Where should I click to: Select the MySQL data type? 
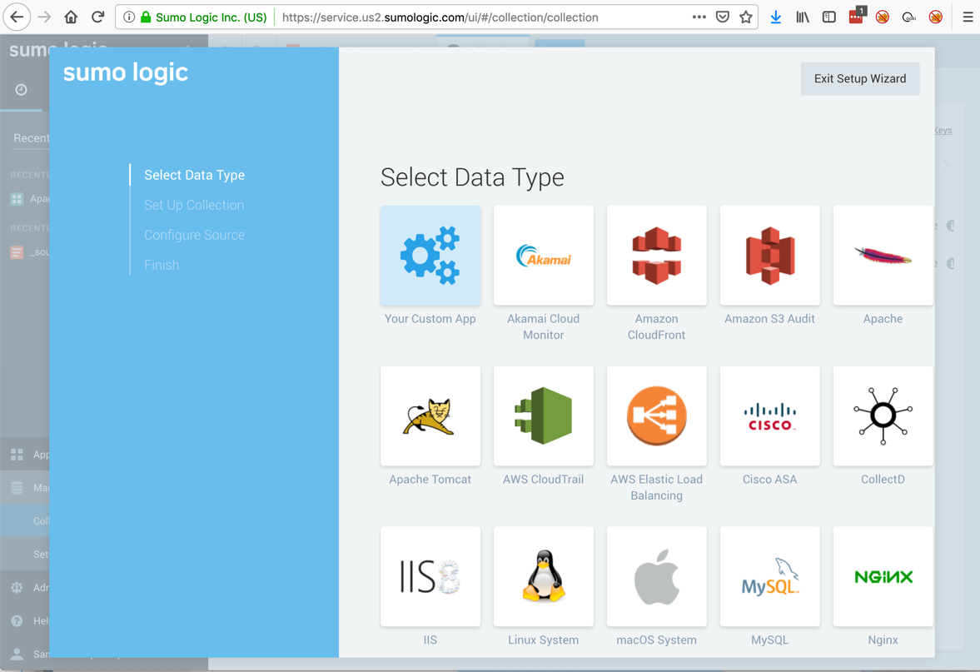click(769, 576)
